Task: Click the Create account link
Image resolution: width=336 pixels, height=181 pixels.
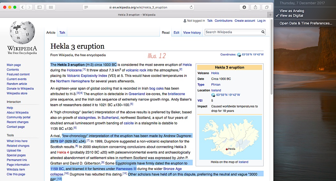Action: [245, 21]
